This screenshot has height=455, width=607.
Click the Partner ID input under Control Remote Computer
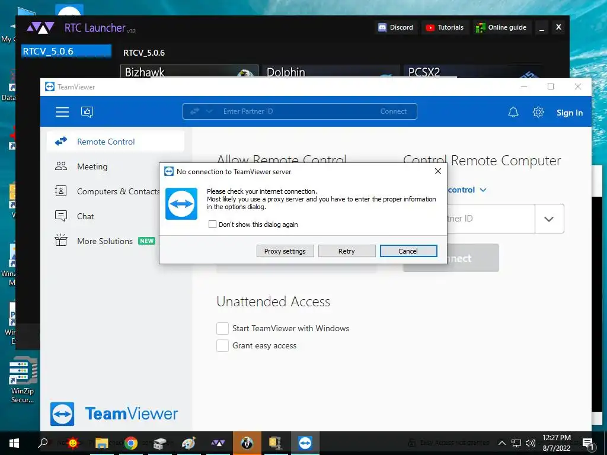[490, 219]
